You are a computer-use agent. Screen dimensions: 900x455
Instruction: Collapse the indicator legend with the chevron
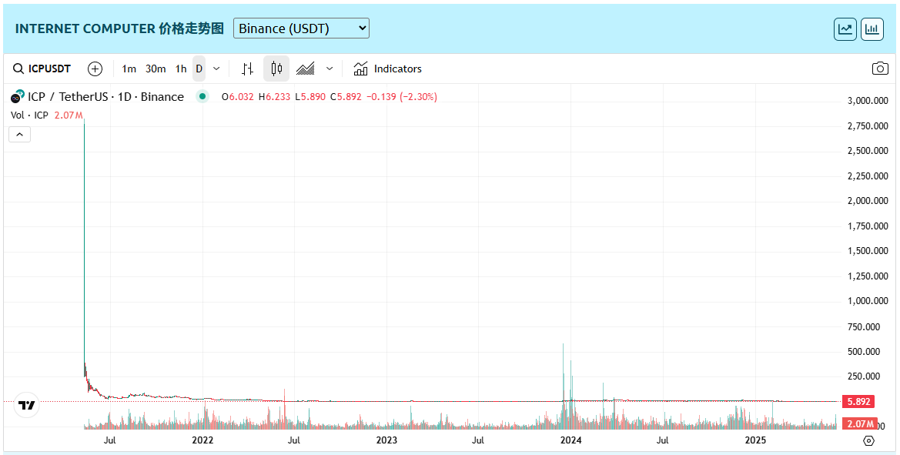click(20, 135)
